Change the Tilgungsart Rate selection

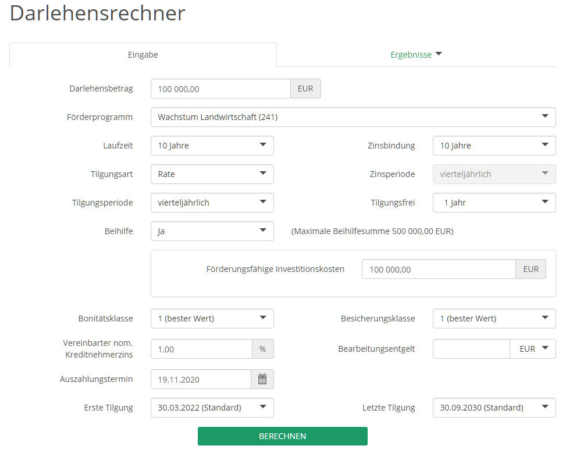212,174
